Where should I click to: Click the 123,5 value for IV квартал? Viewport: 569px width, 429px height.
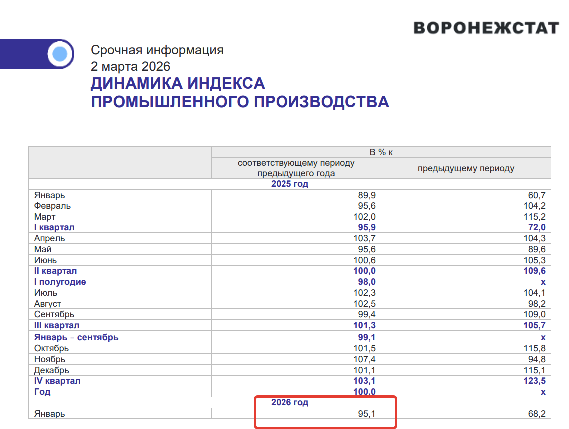535,381
